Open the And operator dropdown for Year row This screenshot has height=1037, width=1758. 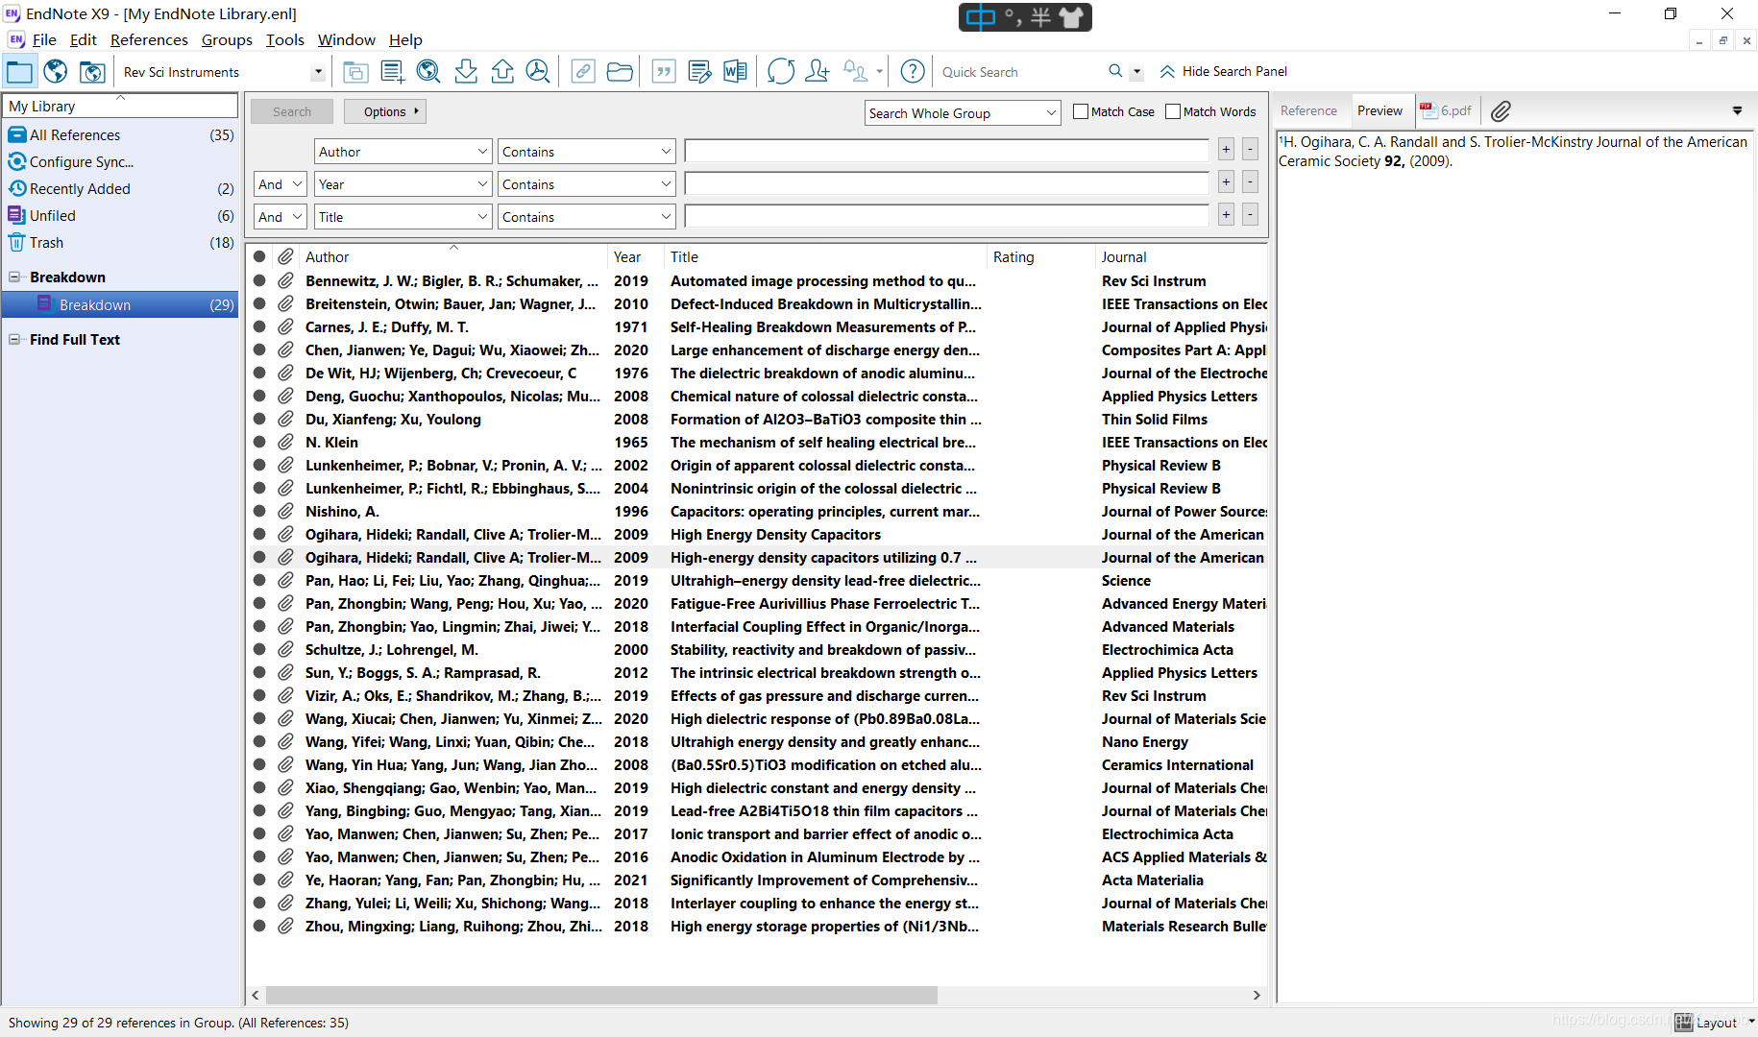pyautogui.click(x=281, y=184)
